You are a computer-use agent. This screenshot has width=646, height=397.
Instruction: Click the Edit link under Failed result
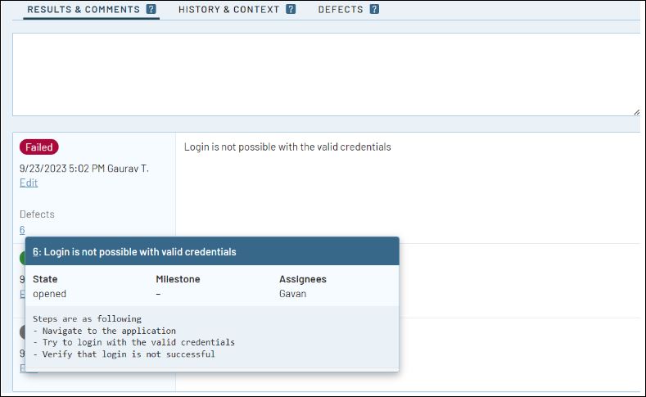[x=29, y=183]
